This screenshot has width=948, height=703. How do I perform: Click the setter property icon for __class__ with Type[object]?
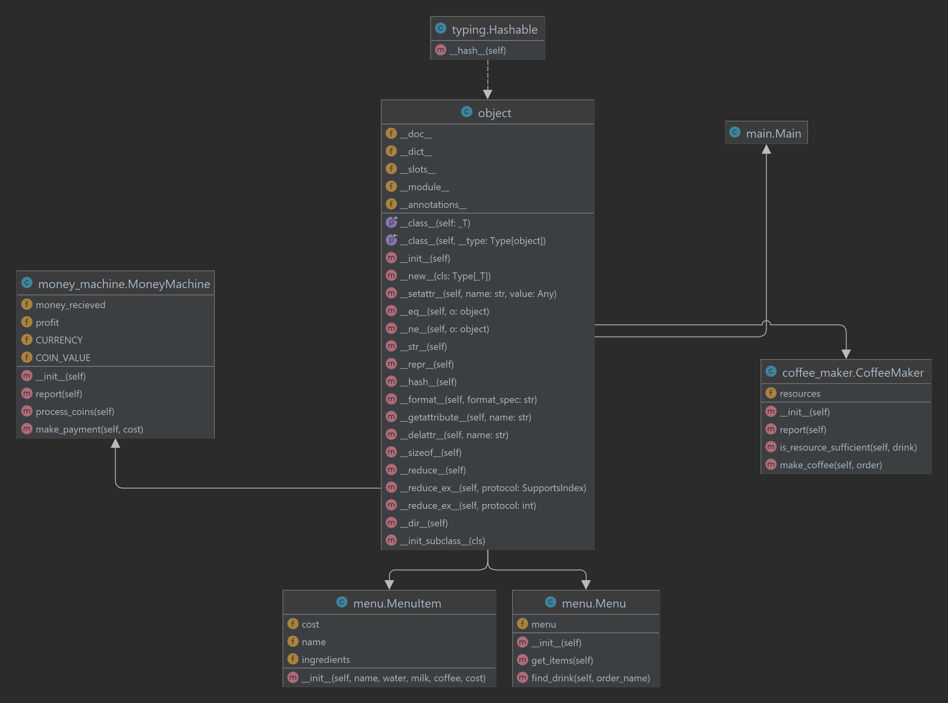point(391,240)
